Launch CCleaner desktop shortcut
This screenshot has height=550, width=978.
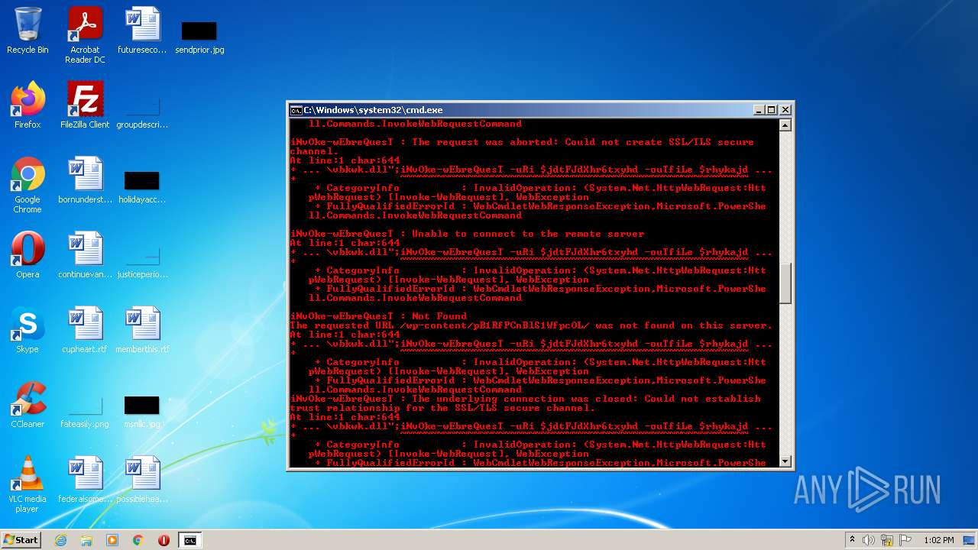click(28, 405)
